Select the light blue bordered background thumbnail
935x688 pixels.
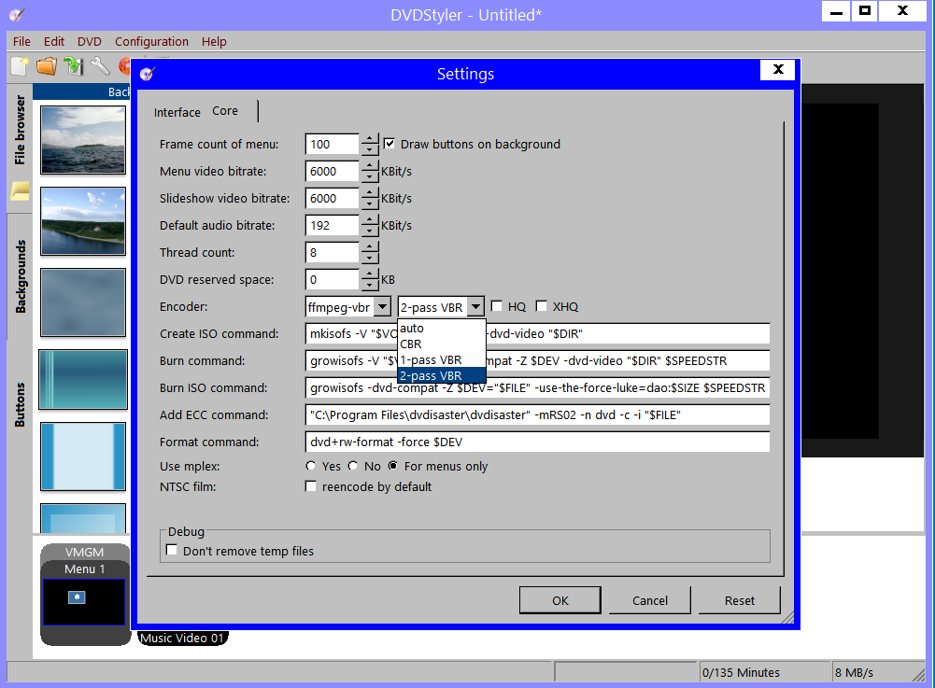[83, 456]
